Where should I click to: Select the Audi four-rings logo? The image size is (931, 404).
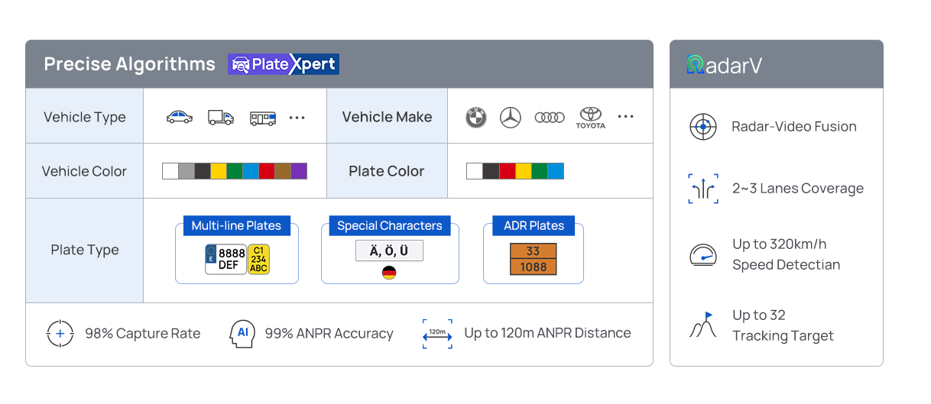(x=550, y=118)
